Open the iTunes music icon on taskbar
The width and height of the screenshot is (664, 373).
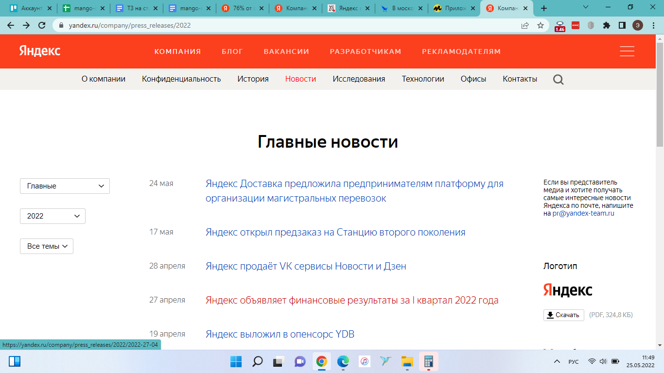(x=364, y=361)
